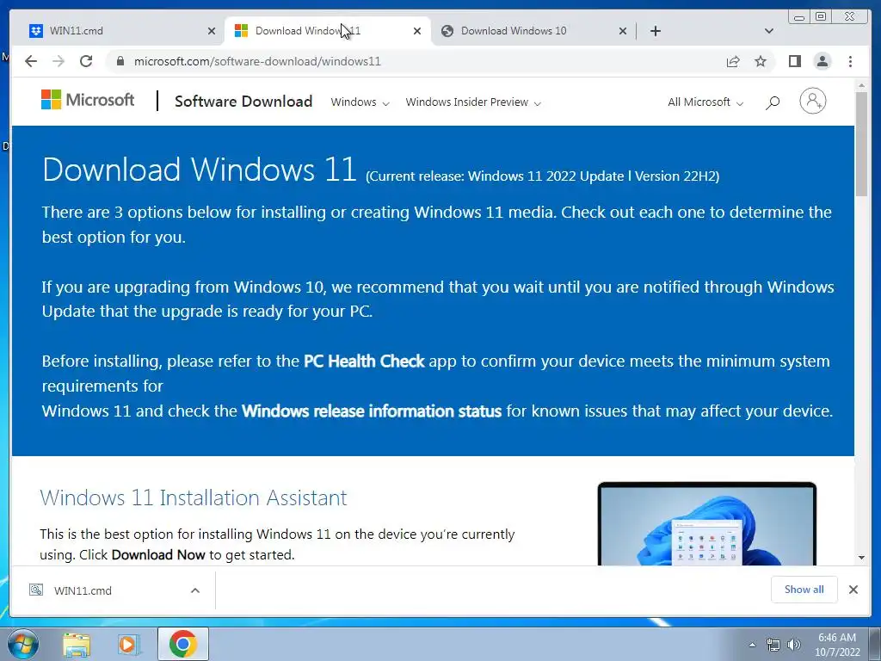Share this page icon in address bar

(x=733, y=61)
